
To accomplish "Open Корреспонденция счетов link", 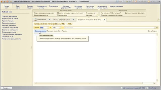I will pyautogui.click(x=10, y=18).
